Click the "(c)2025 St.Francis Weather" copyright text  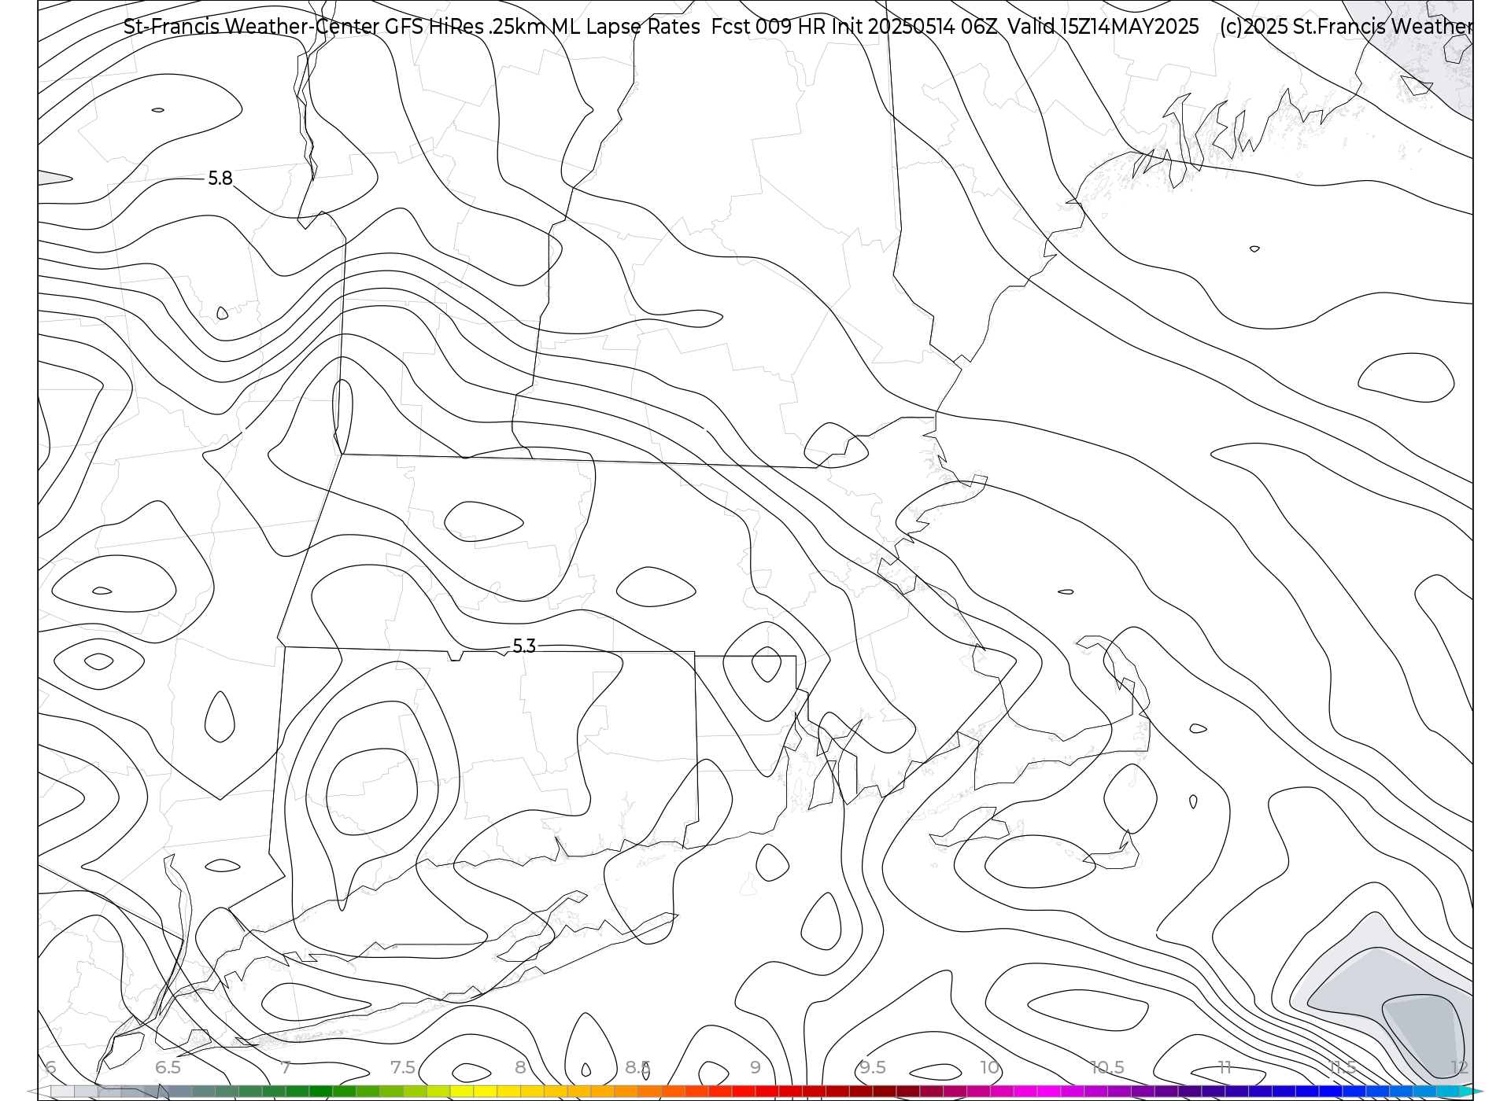[1346, 27]
